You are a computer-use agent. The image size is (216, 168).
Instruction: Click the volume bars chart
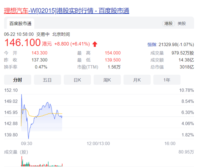pos(42,162)
